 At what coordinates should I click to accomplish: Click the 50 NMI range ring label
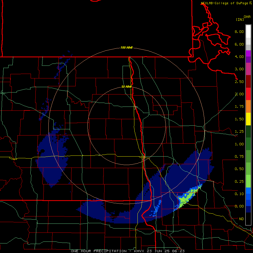[x=126, y=87]
